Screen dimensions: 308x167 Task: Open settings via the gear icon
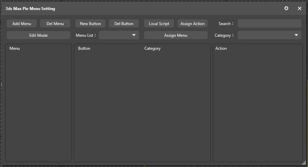(x=286, y=8)
